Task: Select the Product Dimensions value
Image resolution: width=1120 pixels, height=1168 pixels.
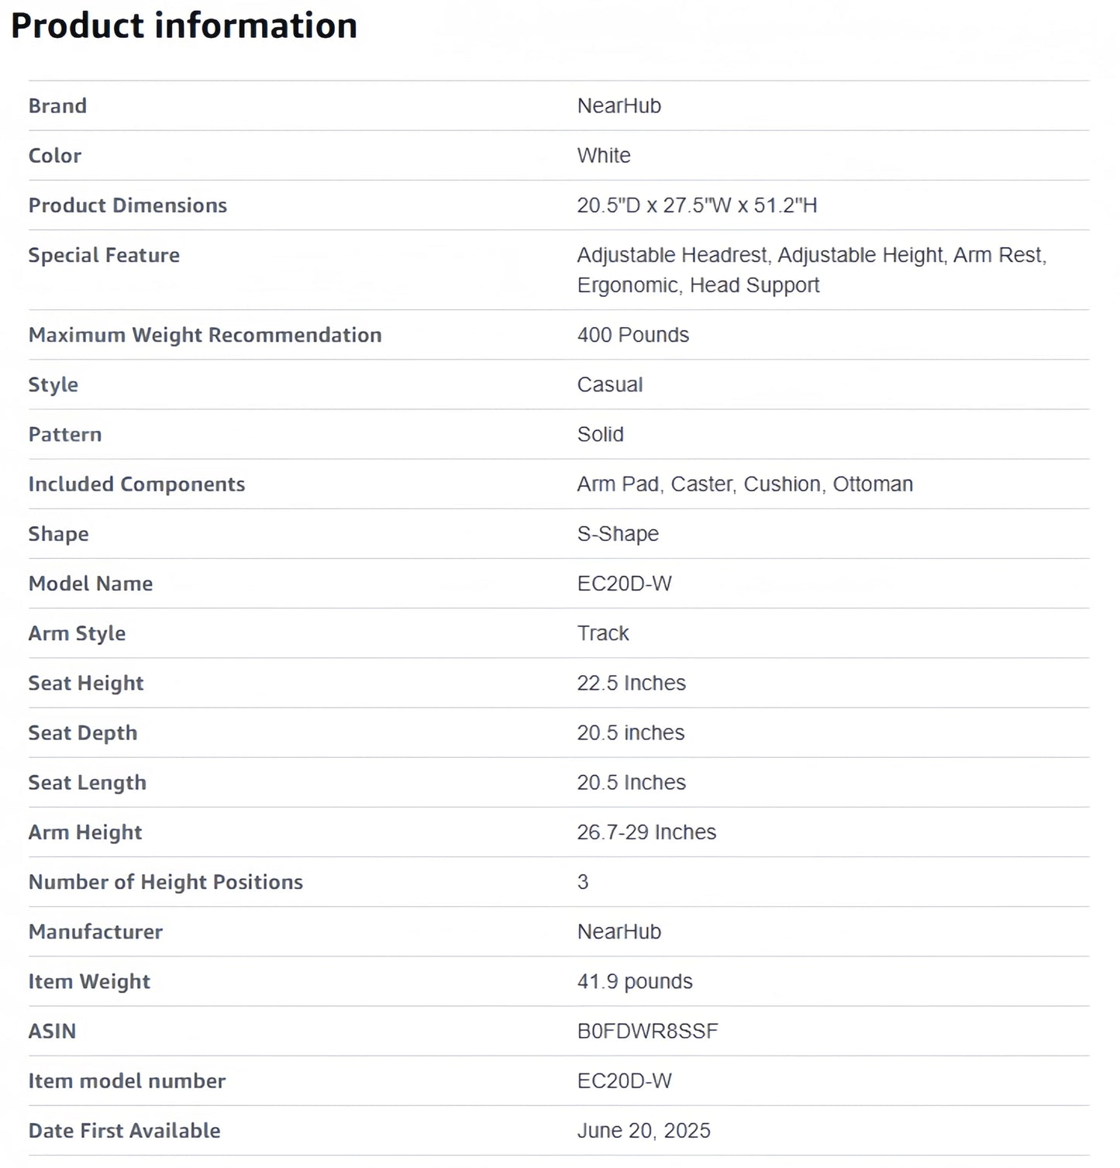Action: [697, 205]
